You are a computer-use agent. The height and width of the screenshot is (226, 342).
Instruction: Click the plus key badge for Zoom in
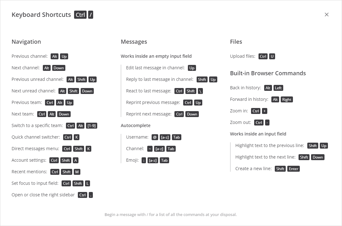coord(265,111)
